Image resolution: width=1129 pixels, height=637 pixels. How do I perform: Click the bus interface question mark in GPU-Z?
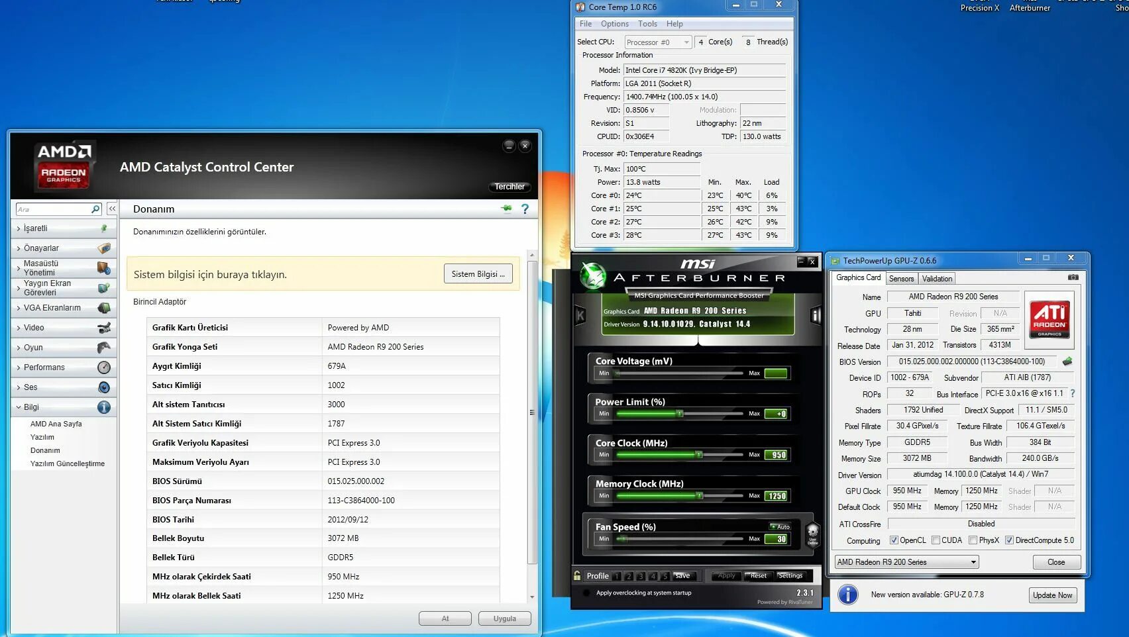[x=1073, y=393]
